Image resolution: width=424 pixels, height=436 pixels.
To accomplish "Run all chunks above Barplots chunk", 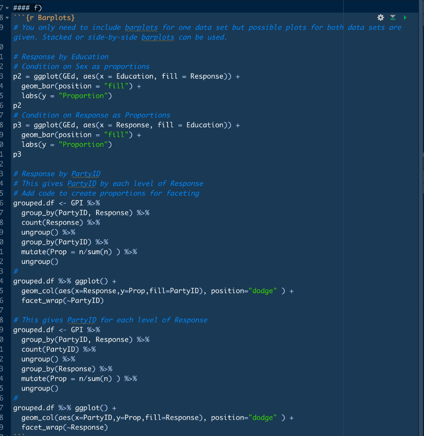I will tap(393, 17).
